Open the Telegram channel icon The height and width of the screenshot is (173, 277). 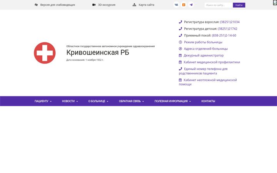191,5
